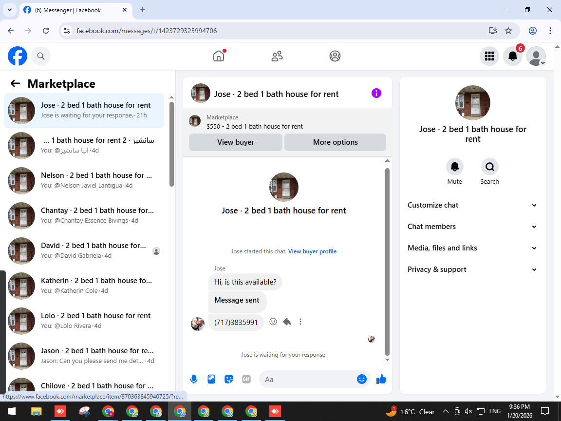Open File Explorer from the taskbar

[x=36, y=411]
